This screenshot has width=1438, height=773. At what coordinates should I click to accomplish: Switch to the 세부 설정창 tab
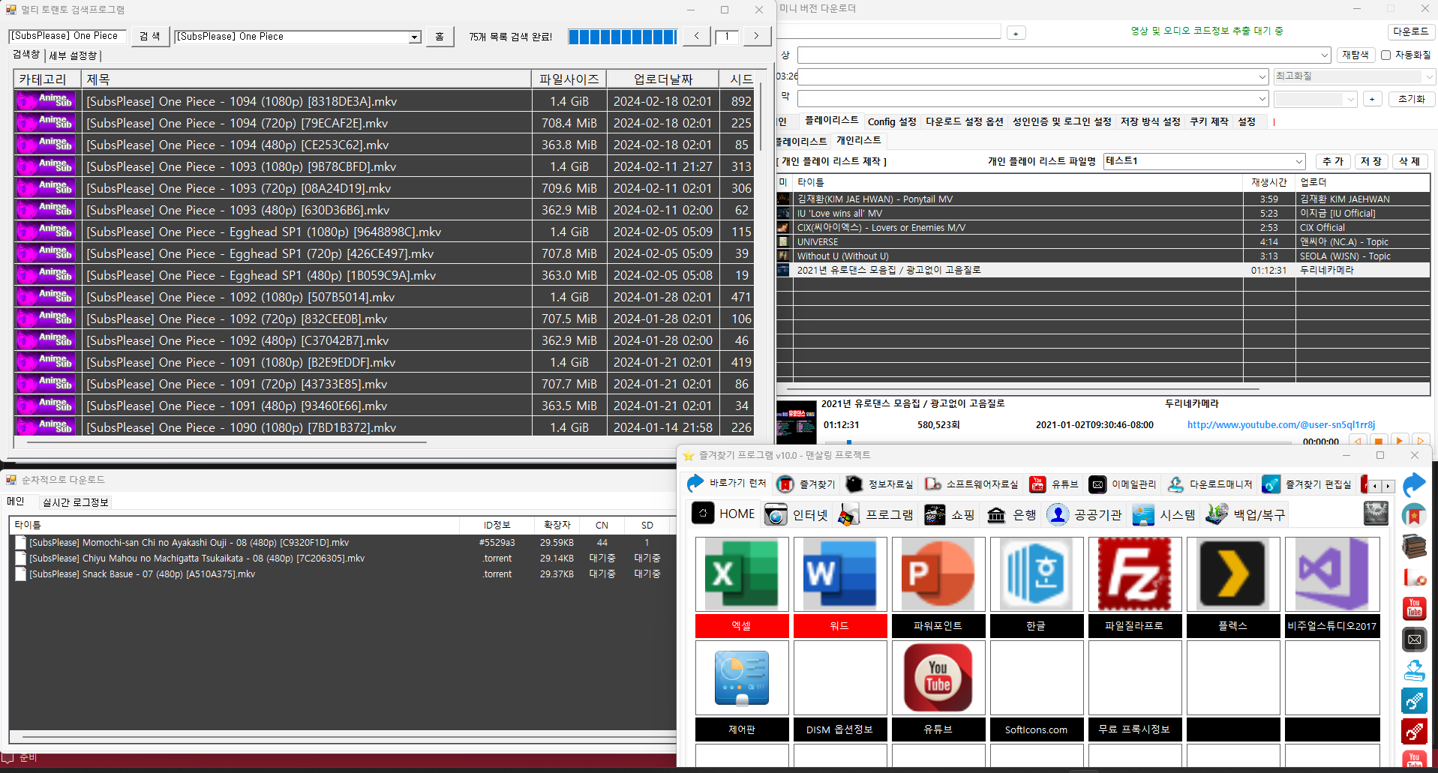73,55
